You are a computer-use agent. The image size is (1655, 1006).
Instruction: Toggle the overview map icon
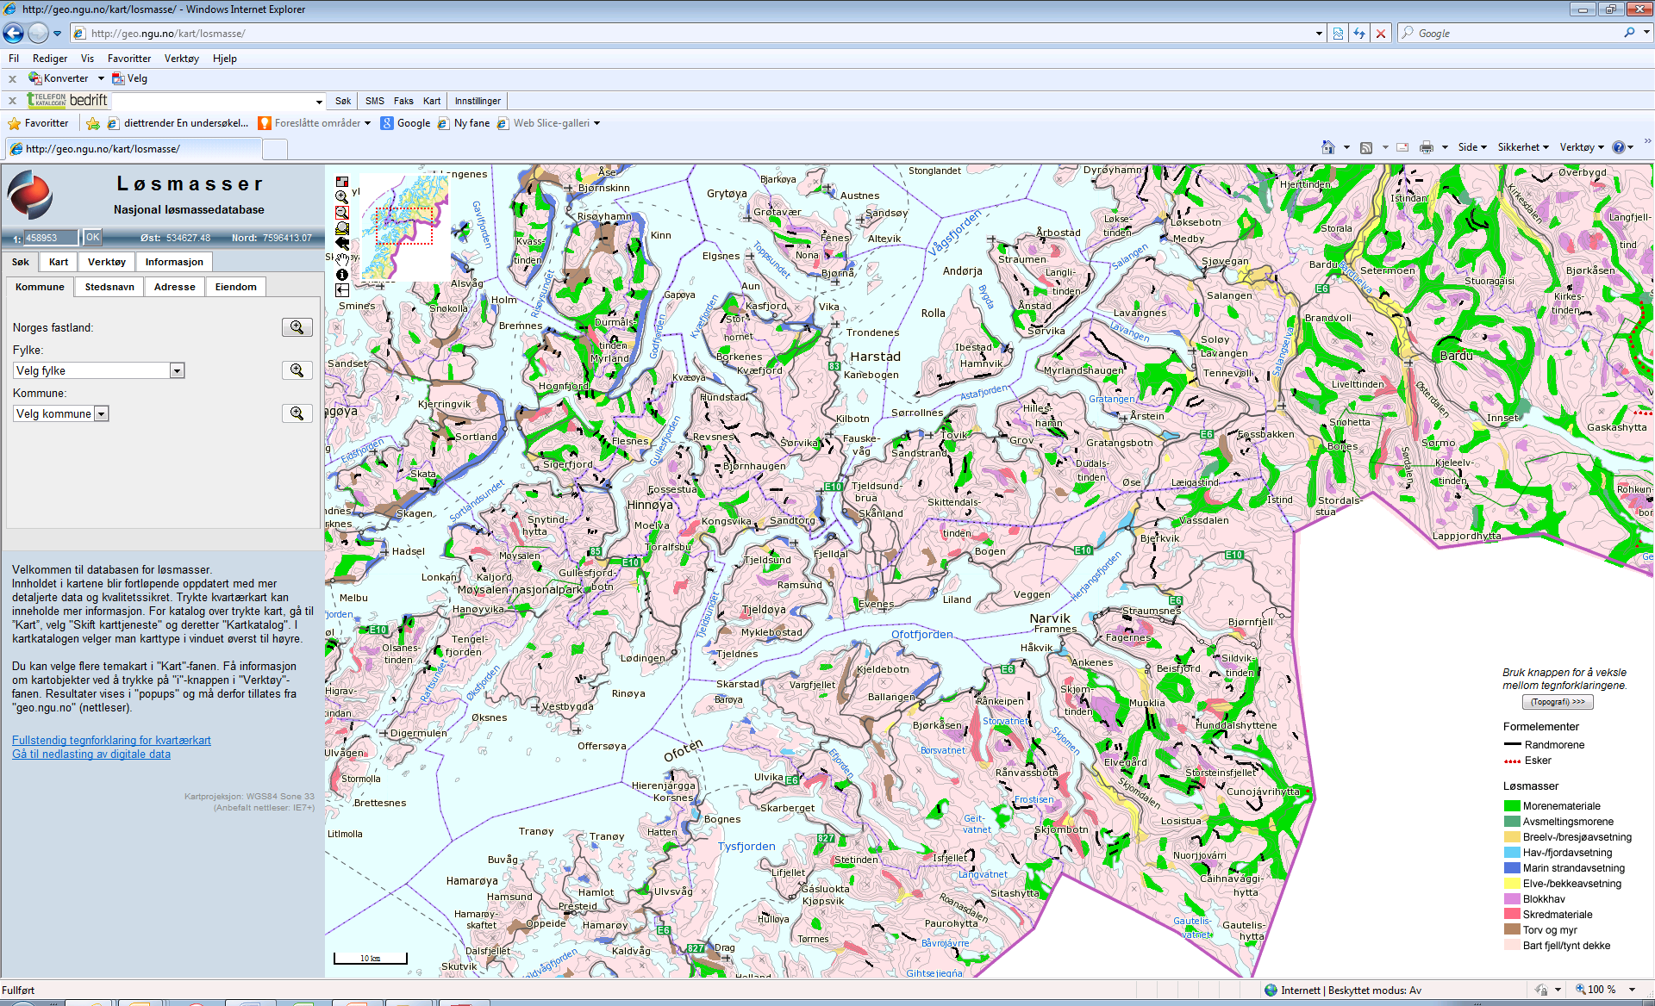point(342,182)
